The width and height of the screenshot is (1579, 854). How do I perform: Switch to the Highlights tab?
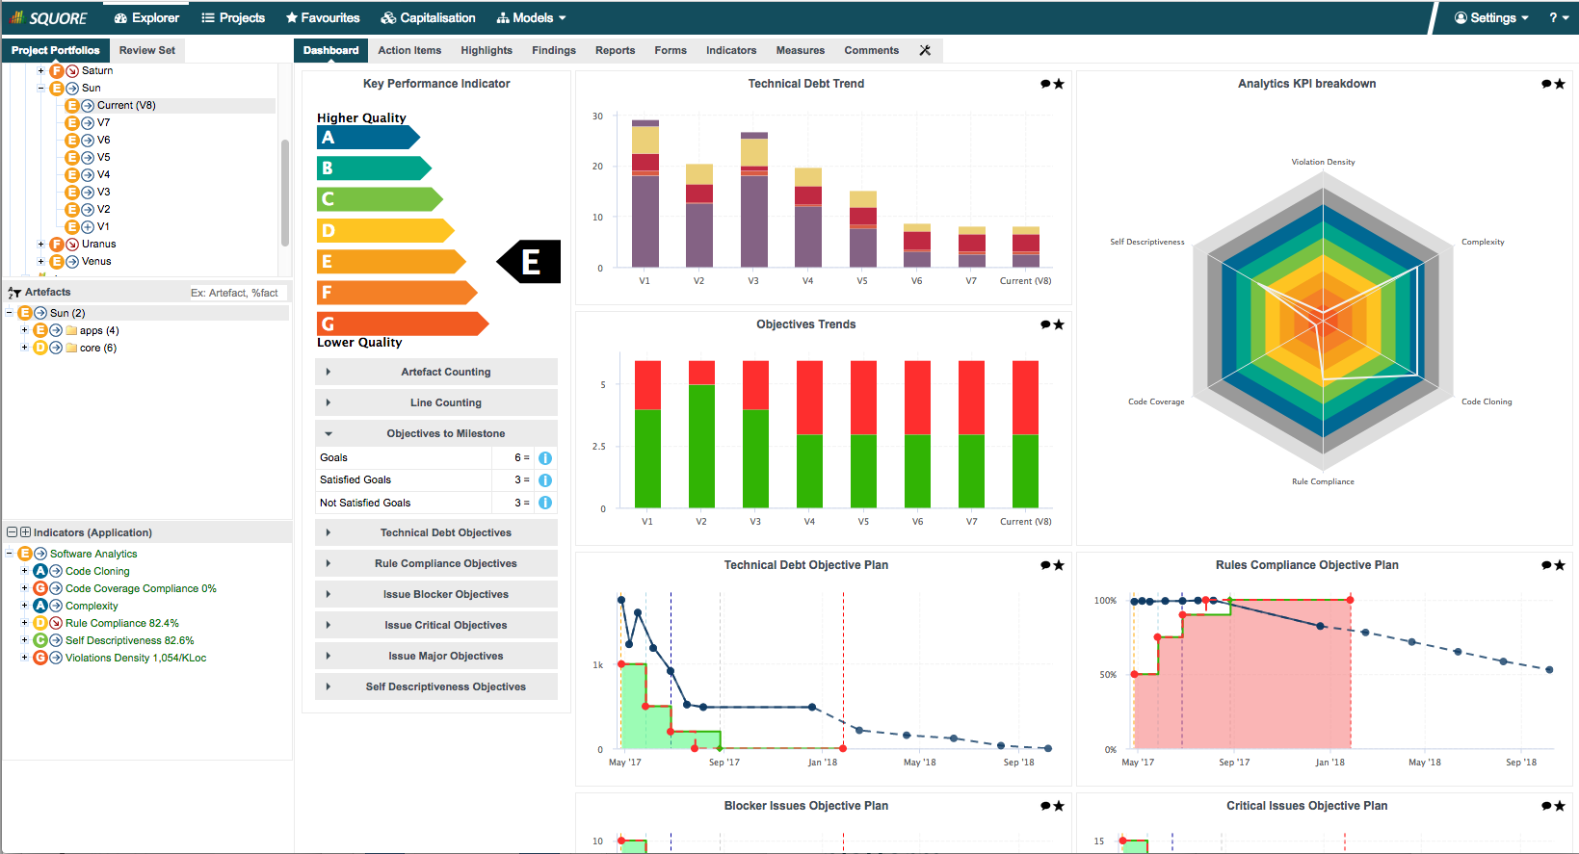[487, 50]
